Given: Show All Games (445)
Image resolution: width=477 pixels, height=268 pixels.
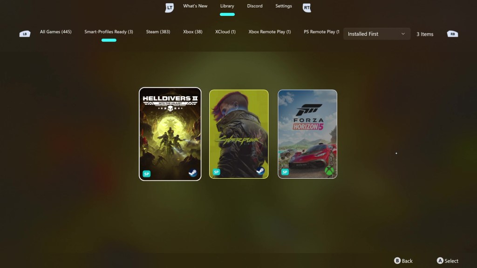Looking at the screenshot, I should pyautogui.click(x=55, y=32).
